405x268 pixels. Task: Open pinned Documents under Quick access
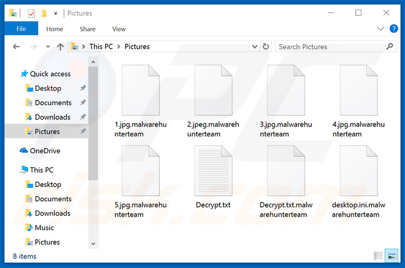coord(48,103)
